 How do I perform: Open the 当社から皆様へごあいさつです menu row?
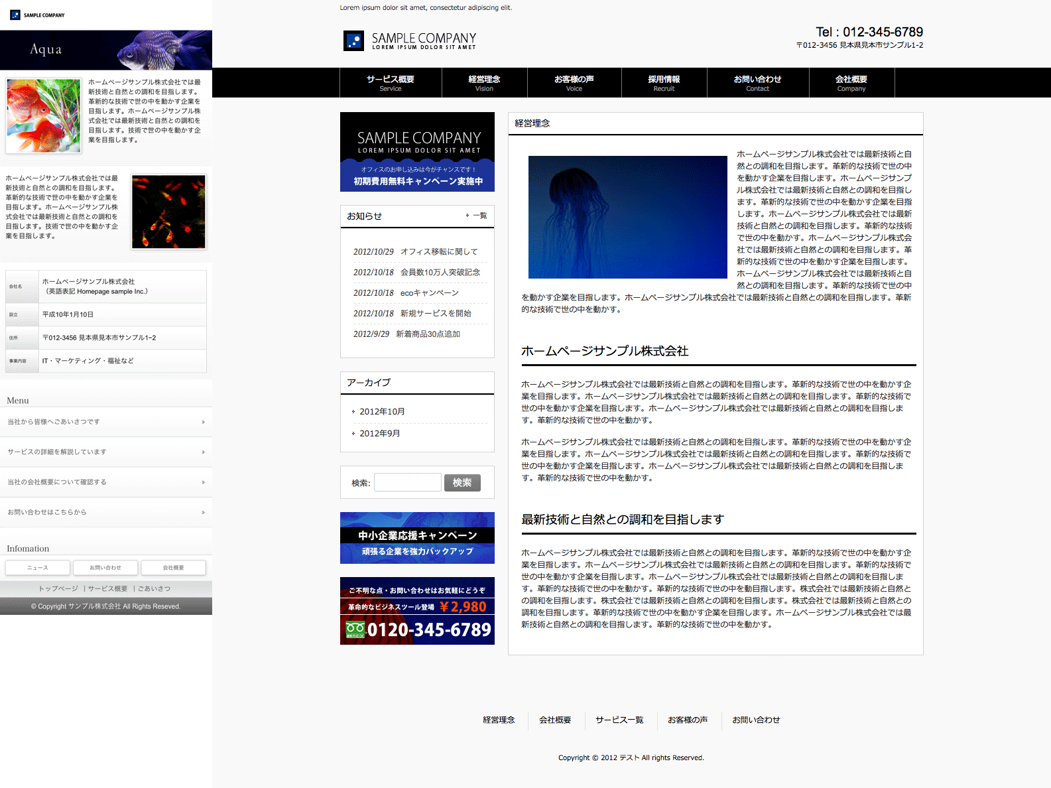pyautogui.click(x=106, y=422)
